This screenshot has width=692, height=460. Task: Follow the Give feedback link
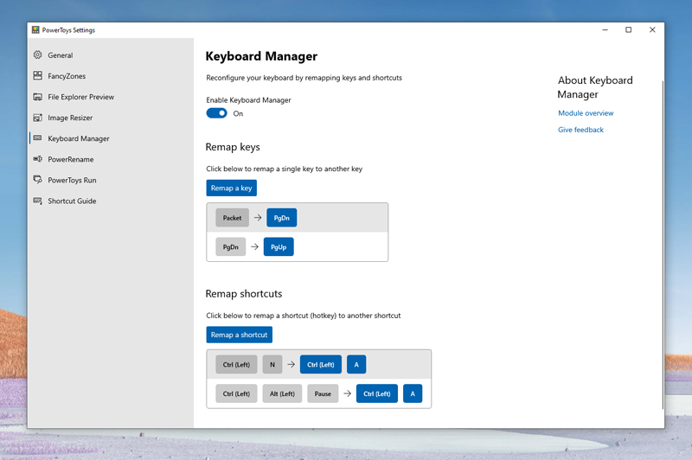click(x=580, y=130)
